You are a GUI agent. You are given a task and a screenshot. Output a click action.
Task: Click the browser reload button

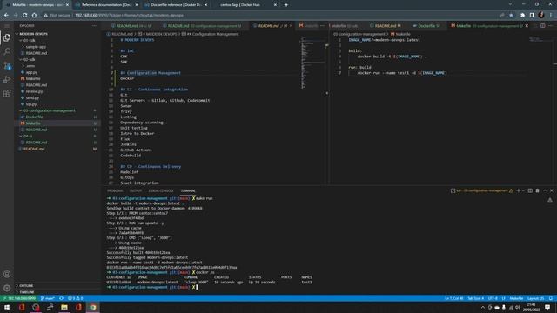click(24, 16)
